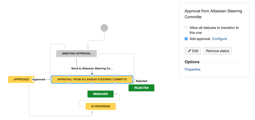Click the Approved transition label

[39, 79]
